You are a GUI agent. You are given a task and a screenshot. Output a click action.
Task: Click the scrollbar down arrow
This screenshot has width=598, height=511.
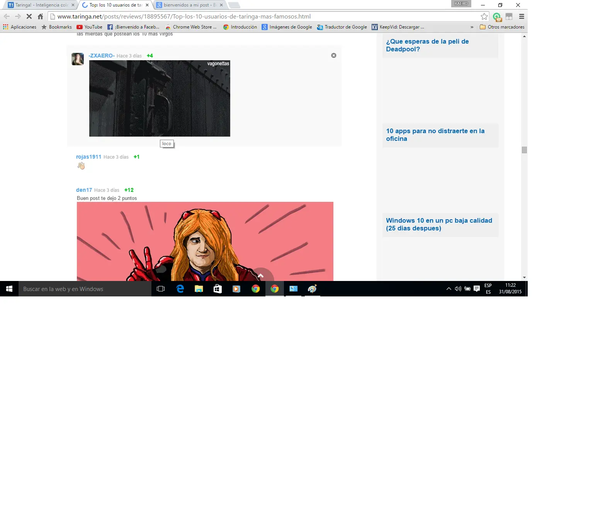pyautogui.click(x=524, y=277)
